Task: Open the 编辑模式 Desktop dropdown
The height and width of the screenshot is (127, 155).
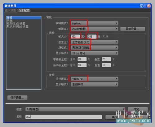Action: (x=95, y=23)
